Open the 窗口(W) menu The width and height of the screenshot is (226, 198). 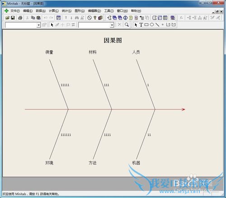pyautogui.click(x=122, y=11)
